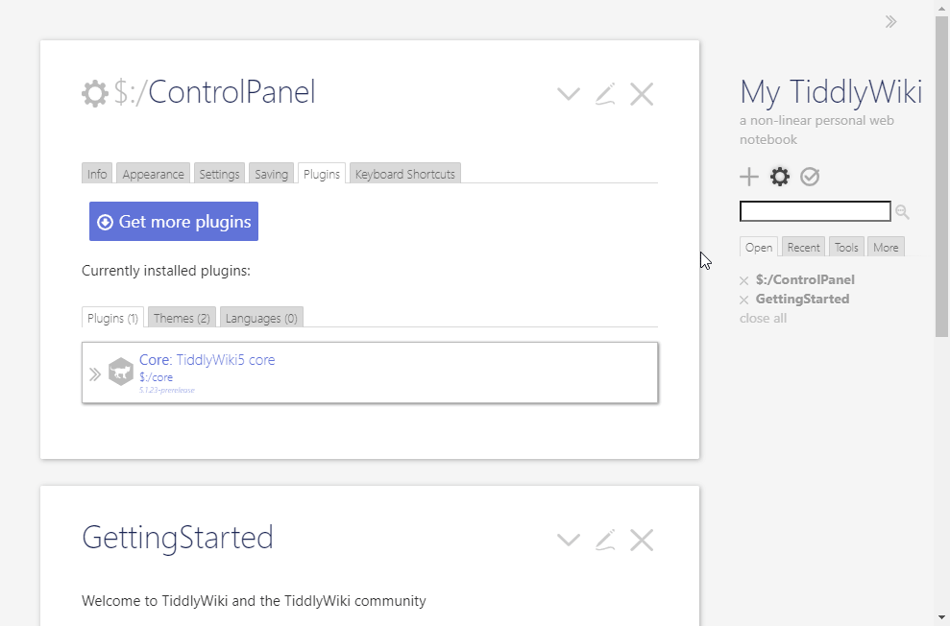Select the Plugins (1) sub-tab
This screenshot has width=950, height=626.
(112, 318)
